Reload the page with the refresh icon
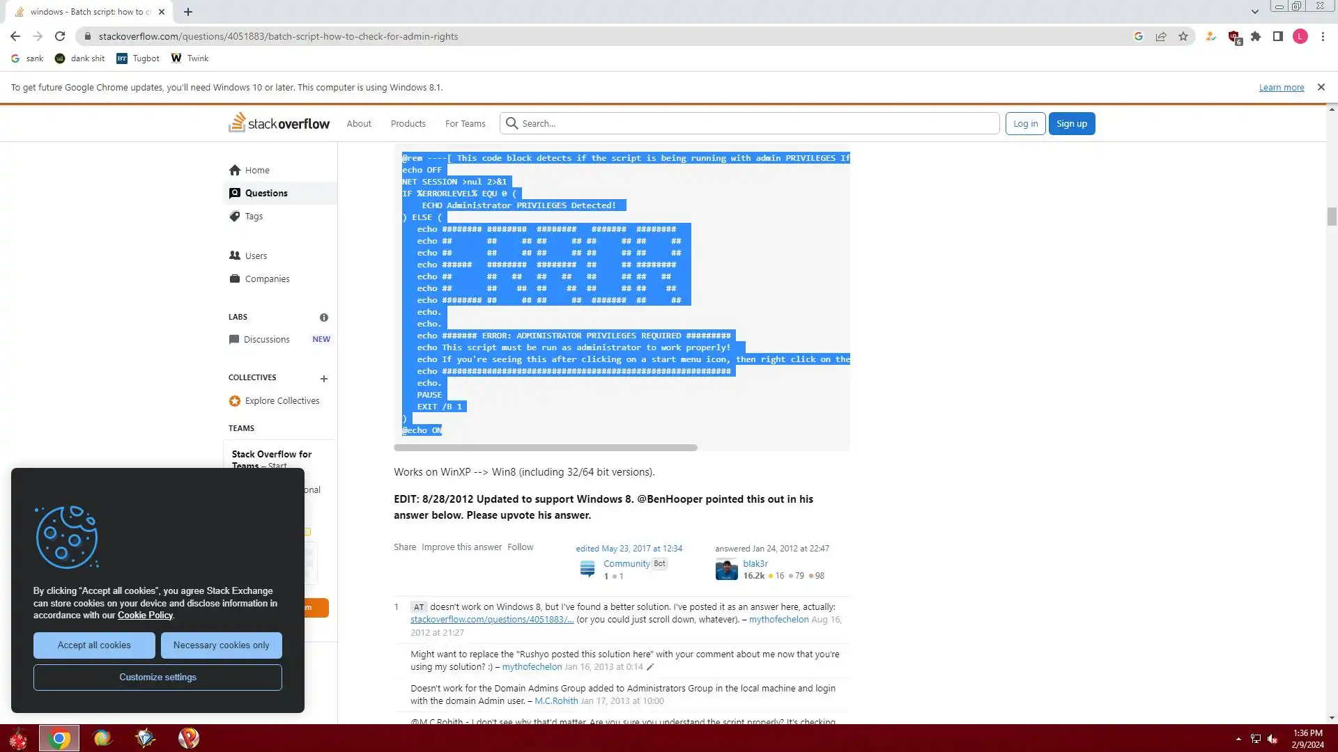Screen dimensions: 1338x752 pos(60,36)
